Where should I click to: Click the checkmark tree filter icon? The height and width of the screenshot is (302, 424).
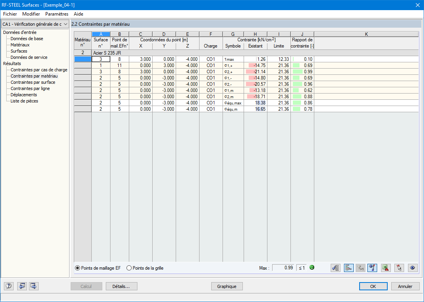pyautogui.click(x=336, y=268)
